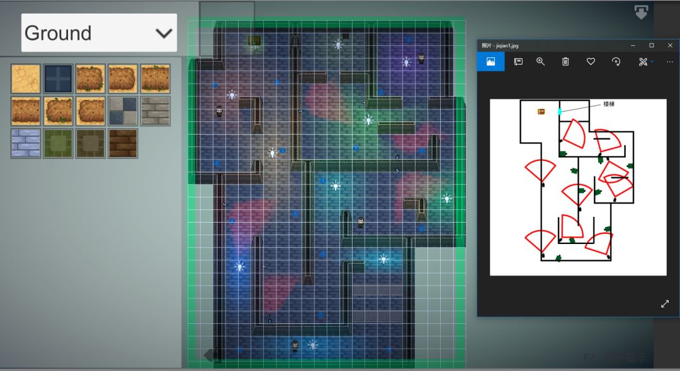The height and width of the screenshot is (371, 680).
Task: Close the Photos window
Action: tap(670, 45)
